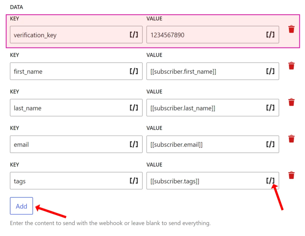The width and height of the screenshot is (305, 236).
Task: Focus the [[subscriber.tags]] value field
Action: tap(213, 181)
